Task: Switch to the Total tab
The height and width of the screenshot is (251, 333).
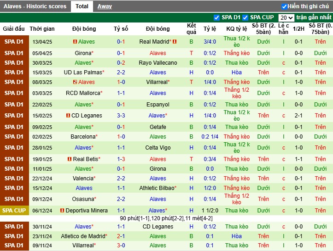Action: tap(82, 6)
